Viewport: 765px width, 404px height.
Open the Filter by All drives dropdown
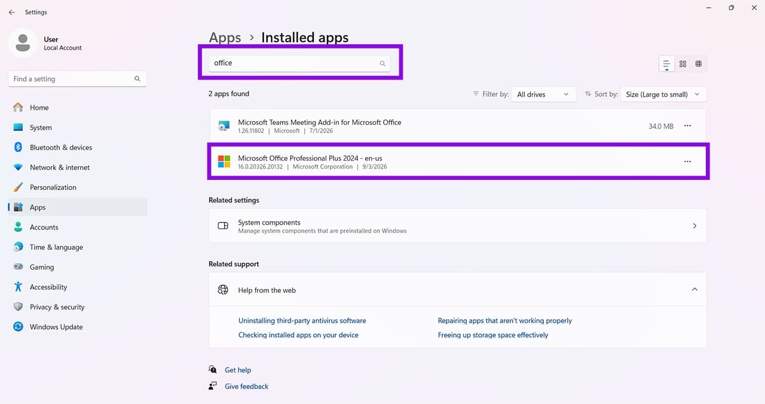543,94
